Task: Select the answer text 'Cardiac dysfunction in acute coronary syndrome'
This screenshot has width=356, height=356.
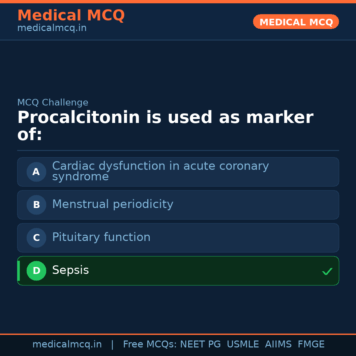Action: click(160, 171)
